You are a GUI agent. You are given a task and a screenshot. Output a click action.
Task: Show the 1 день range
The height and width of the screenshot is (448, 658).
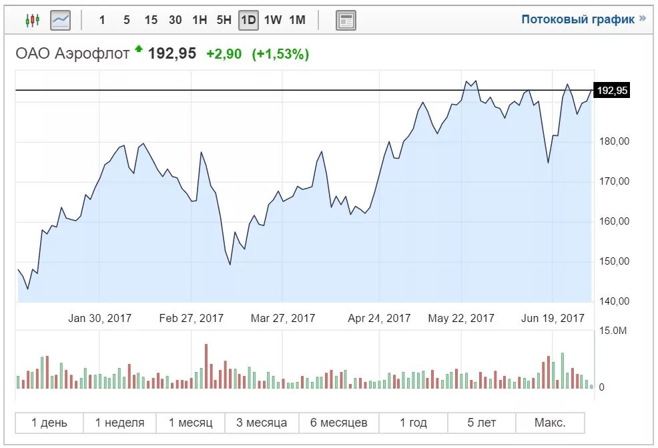click(x=49, y=423)
